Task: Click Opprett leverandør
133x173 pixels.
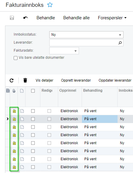Action: pyautogui.click(x=76, y=80)
